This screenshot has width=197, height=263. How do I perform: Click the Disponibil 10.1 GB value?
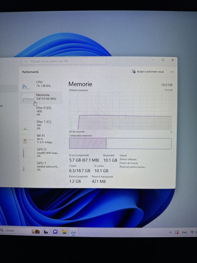(110, 160)
